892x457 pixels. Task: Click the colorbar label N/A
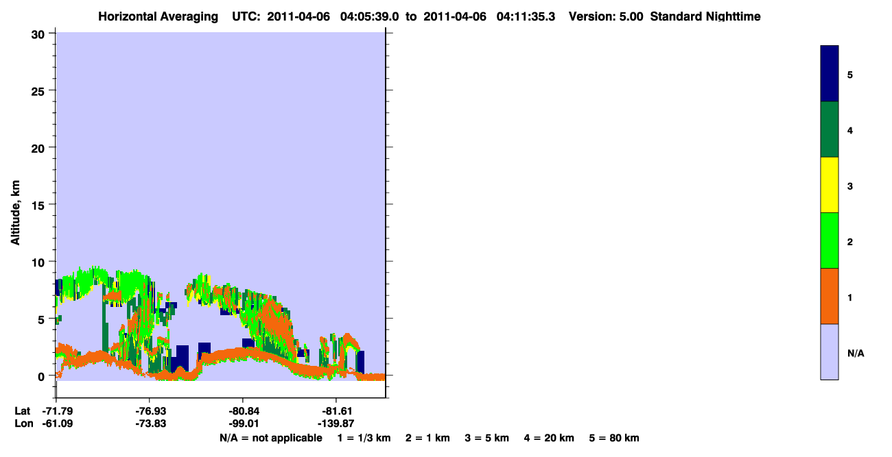[856, 353]
